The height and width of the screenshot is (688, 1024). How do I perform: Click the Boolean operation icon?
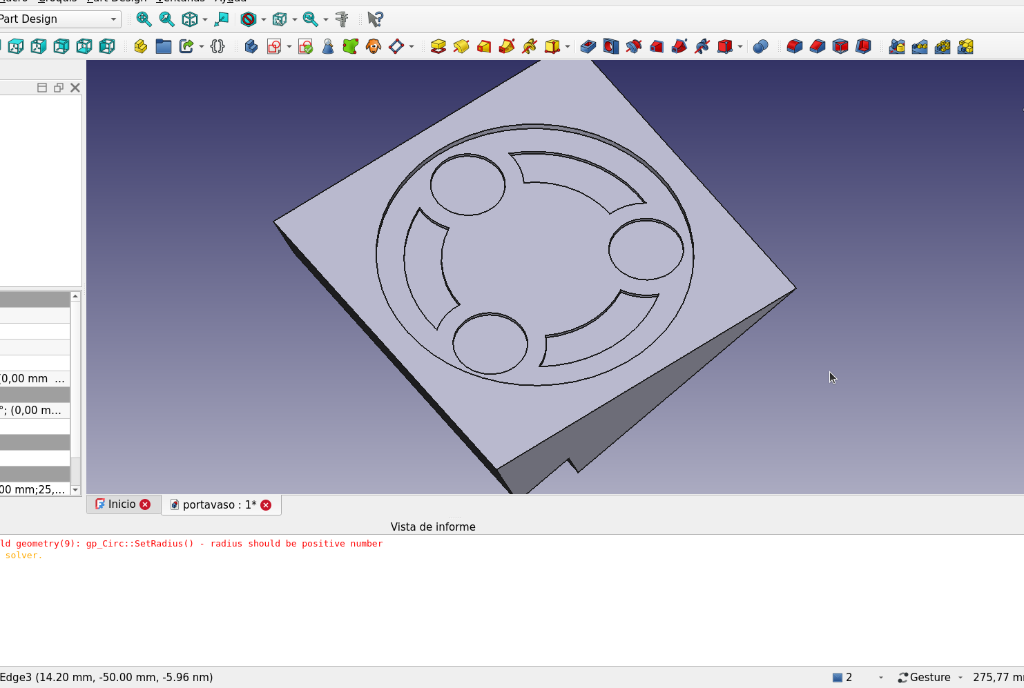click(x=760, y=46)
